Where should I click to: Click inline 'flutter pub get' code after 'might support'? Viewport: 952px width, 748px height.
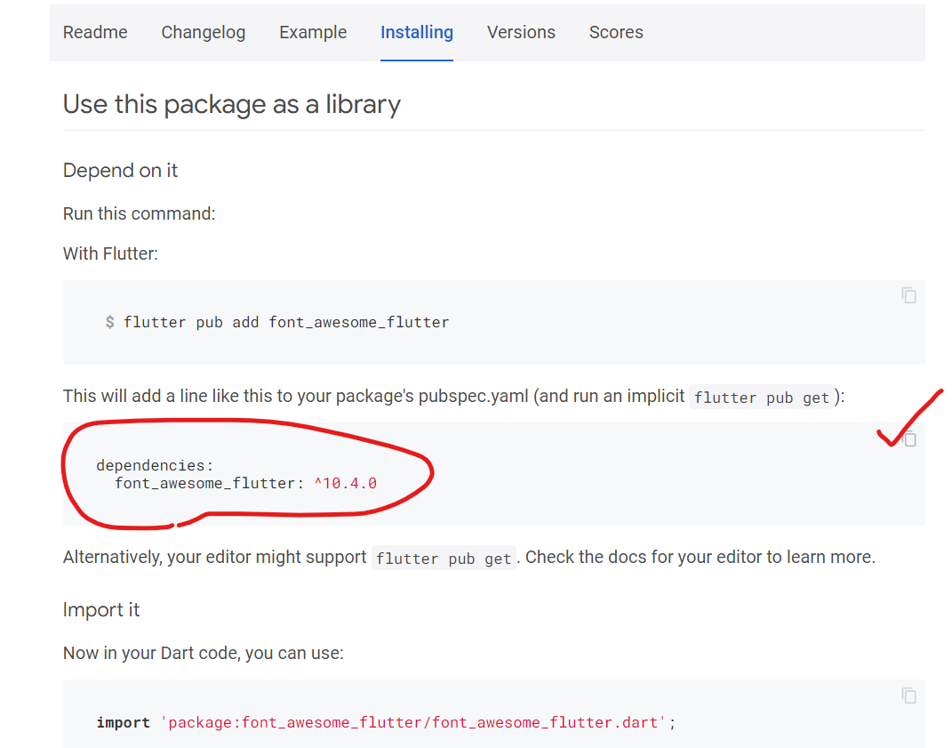(x=444, y=559)
